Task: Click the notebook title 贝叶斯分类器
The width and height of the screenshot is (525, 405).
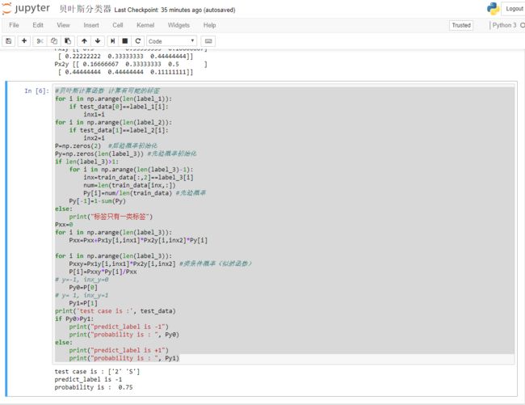Action: 85,9
